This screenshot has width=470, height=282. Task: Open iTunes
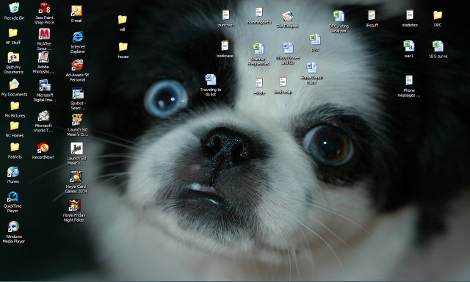13,172
